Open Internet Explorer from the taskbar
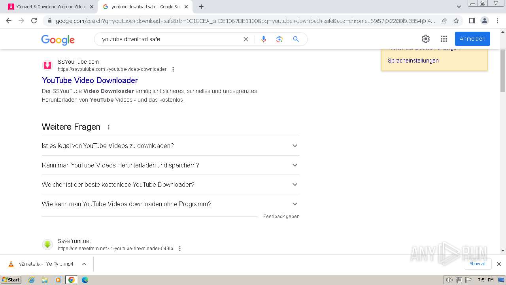Image resolution: width=506 pixels, height=285 pixels. click(x=31, y=280)
